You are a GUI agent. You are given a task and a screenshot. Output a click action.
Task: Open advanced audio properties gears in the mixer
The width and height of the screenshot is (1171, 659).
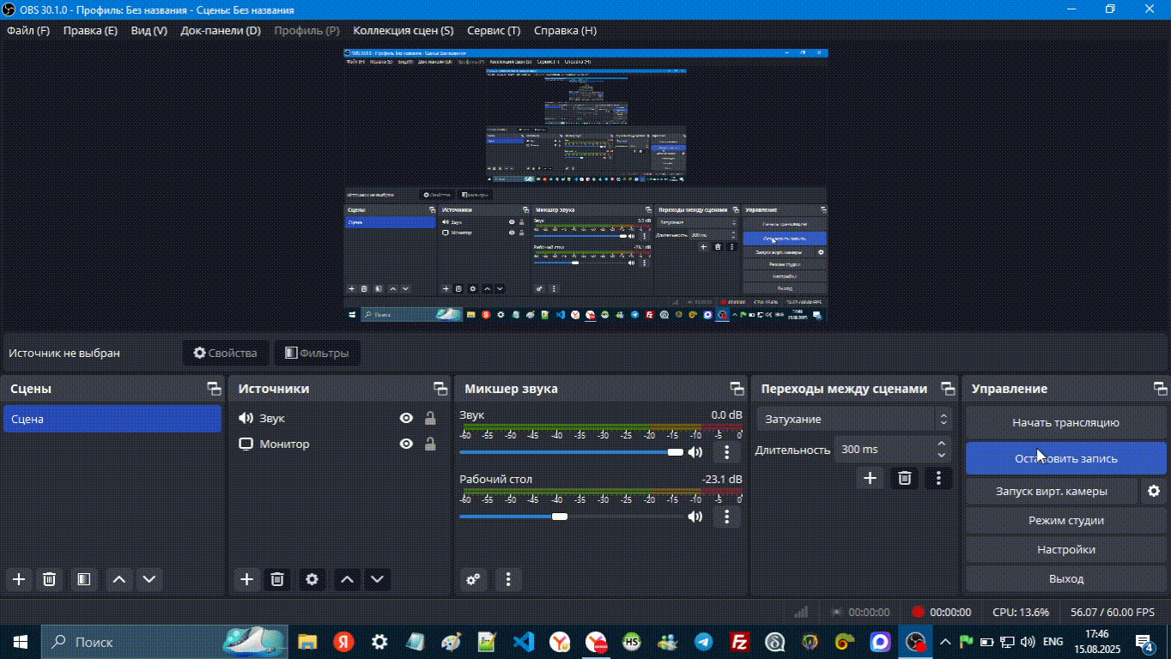pyautogui.click(x=473, y=579)
